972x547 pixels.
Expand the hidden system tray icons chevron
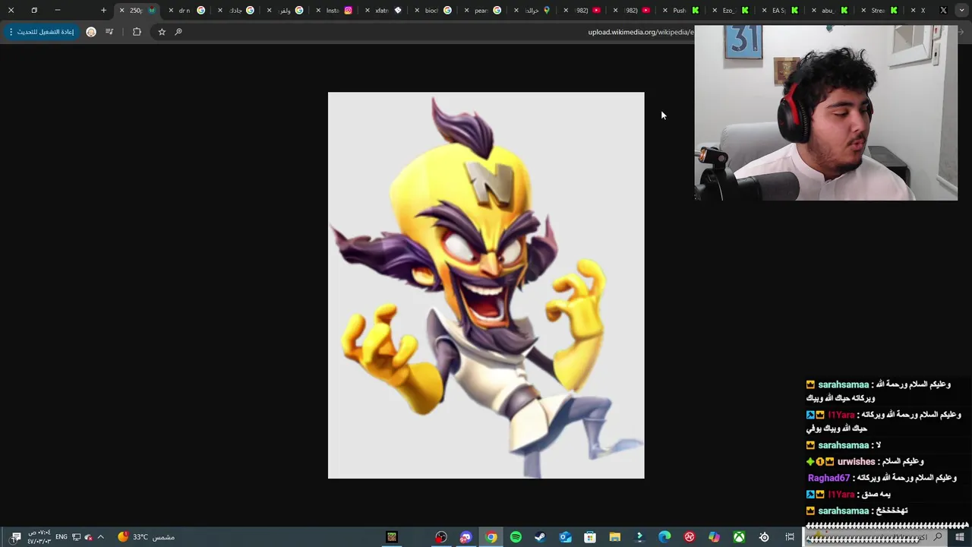tap(100, 537)
